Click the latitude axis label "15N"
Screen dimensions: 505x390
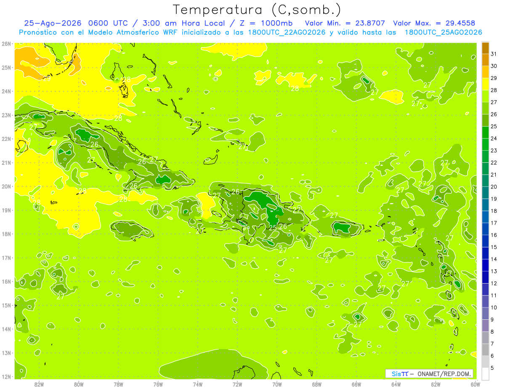click(6, 305)
